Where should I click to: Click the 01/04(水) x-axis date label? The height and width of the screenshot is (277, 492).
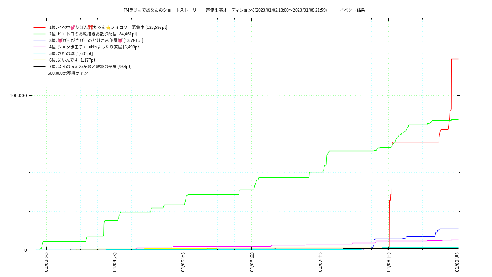(x=115, y=262)
